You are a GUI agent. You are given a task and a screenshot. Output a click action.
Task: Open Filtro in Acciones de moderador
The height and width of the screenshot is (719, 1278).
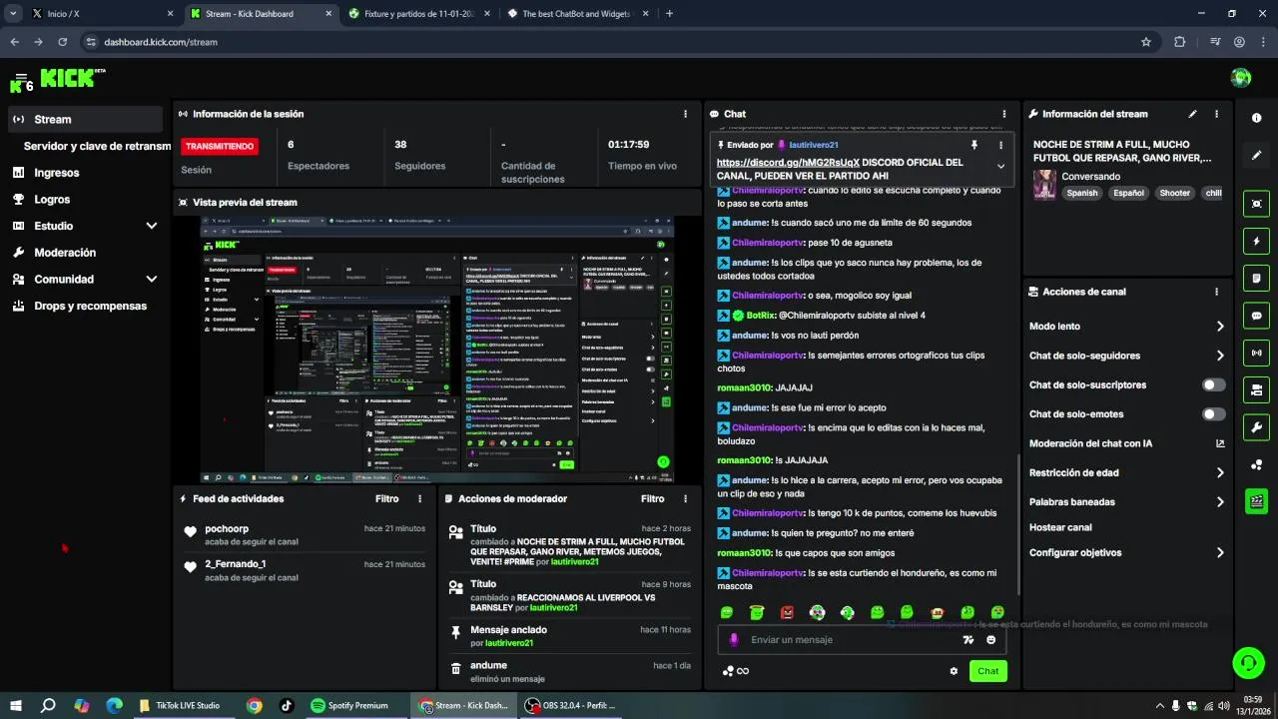652,498
